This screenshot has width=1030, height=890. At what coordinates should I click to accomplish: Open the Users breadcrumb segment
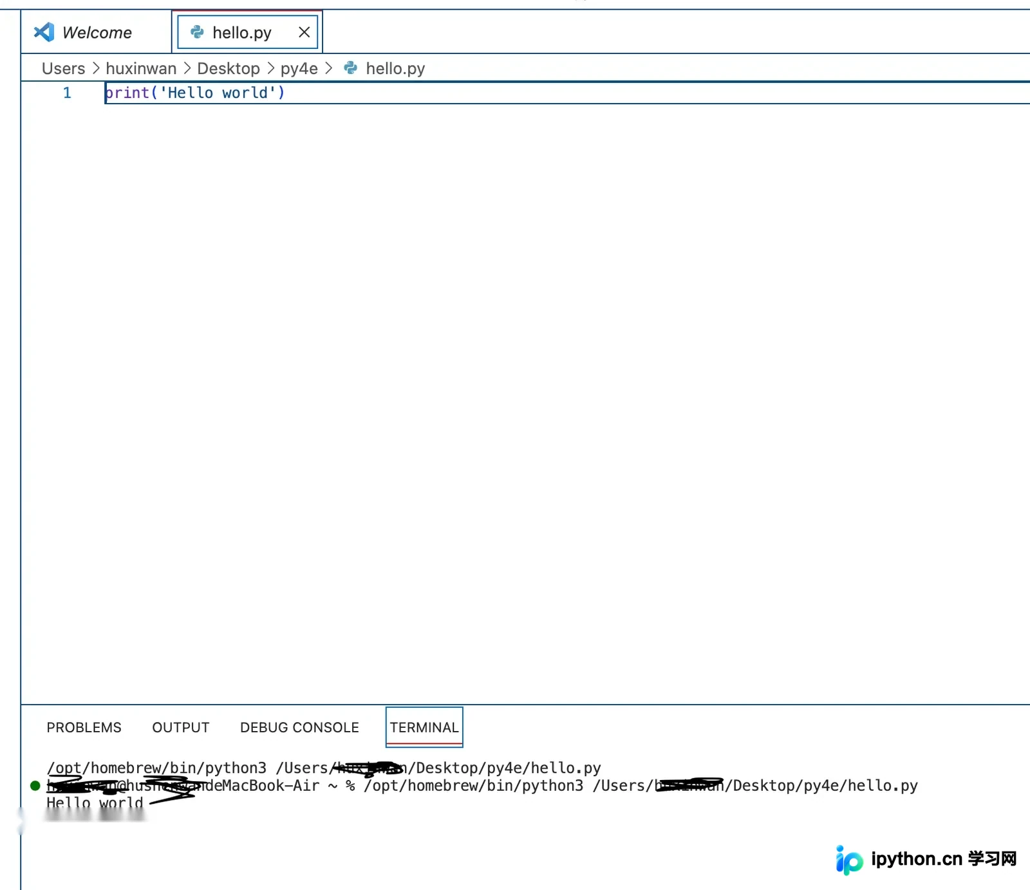[x=63, y=68]
